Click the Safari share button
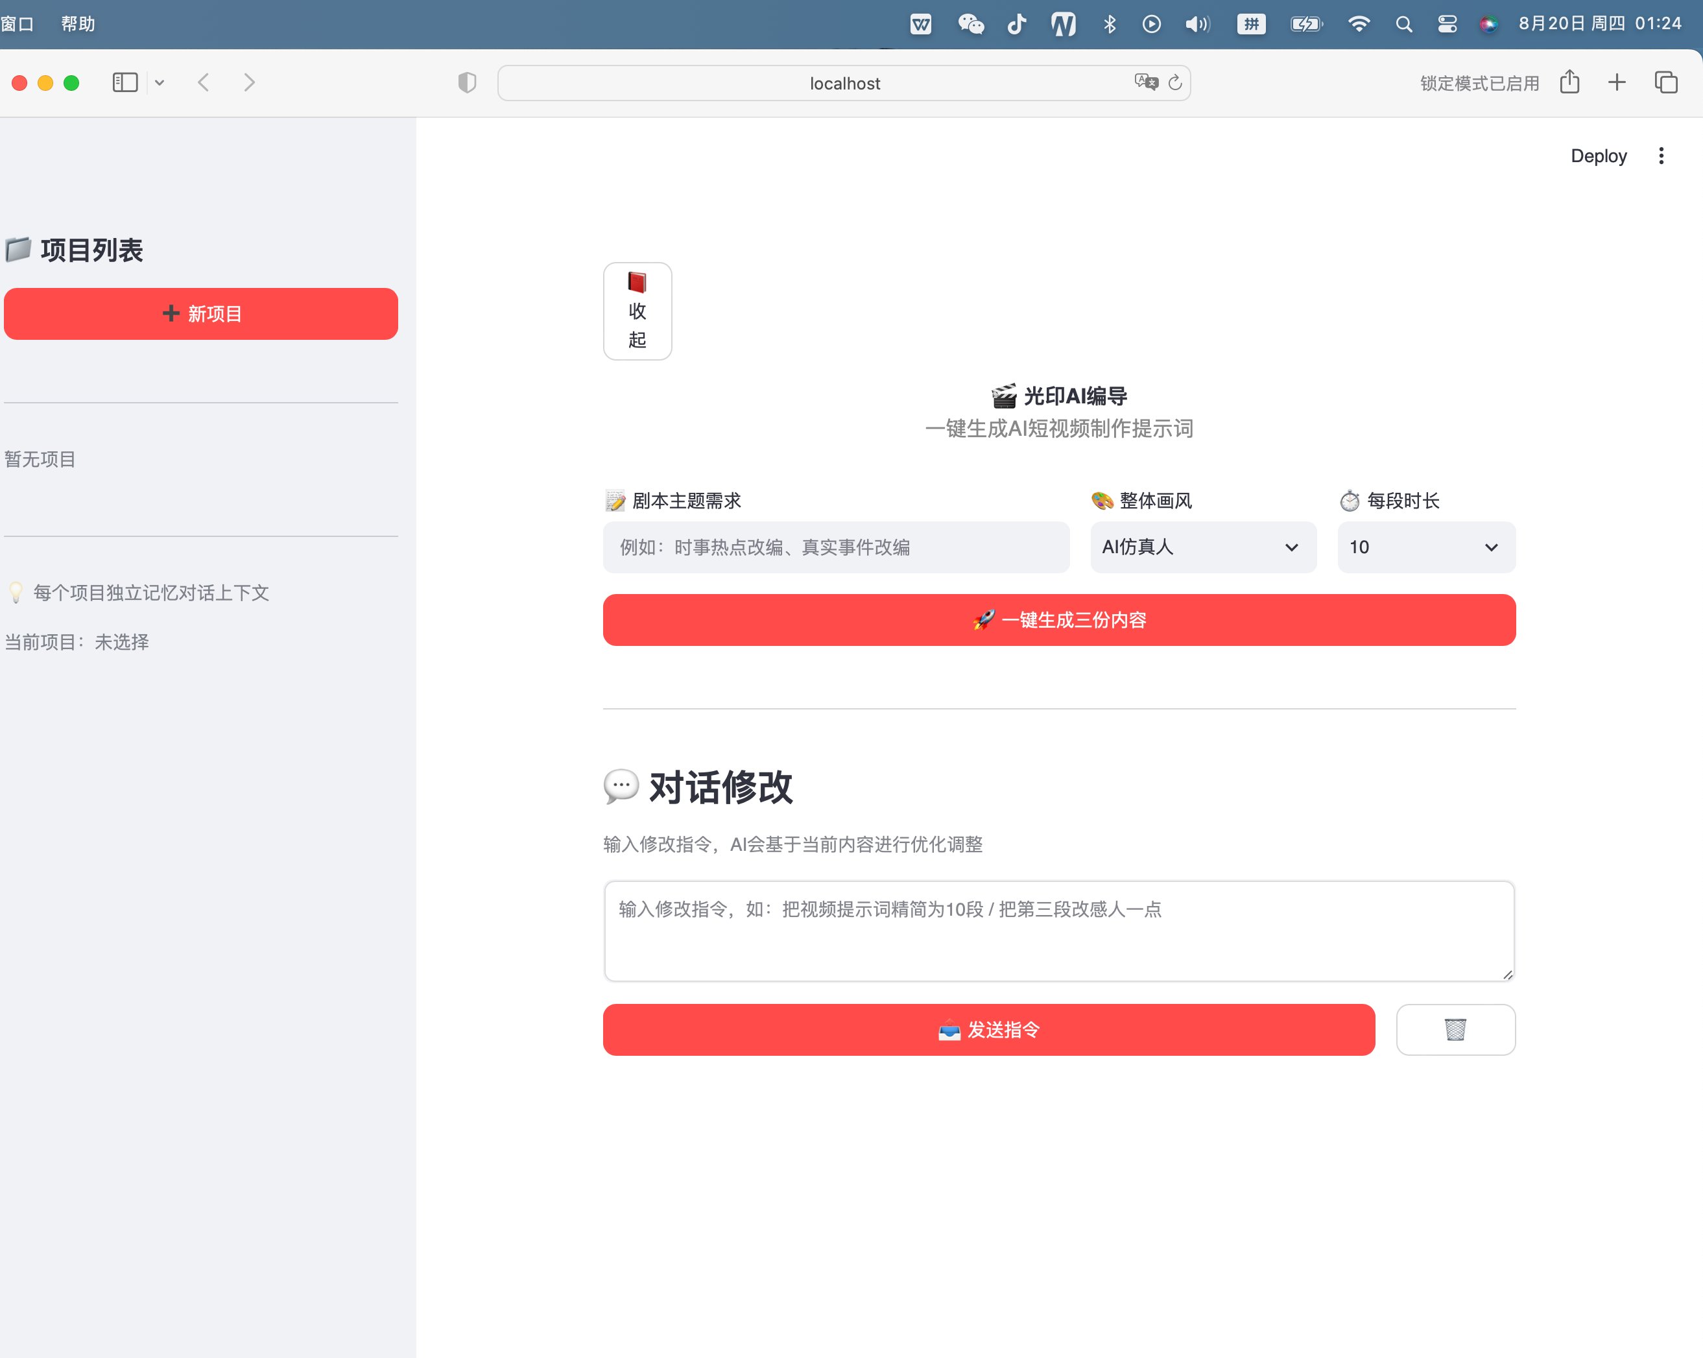This screenshot has height=1358, width=1703. [x=1569, y=81]
